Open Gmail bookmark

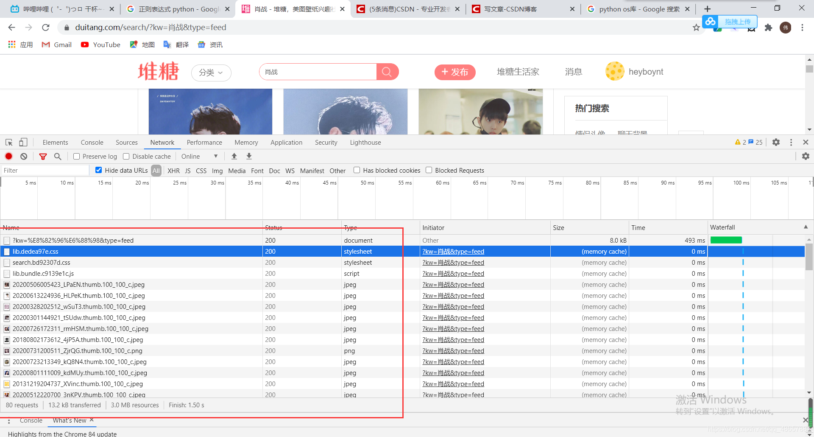[56, 45]
